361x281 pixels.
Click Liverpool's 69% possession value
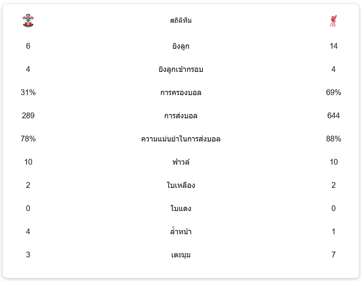pos(334,92)
